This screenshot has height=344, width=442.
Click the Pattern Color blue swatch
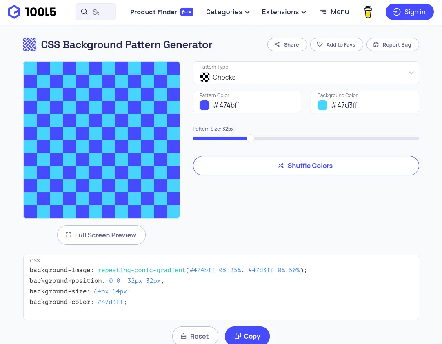(204, 105)
